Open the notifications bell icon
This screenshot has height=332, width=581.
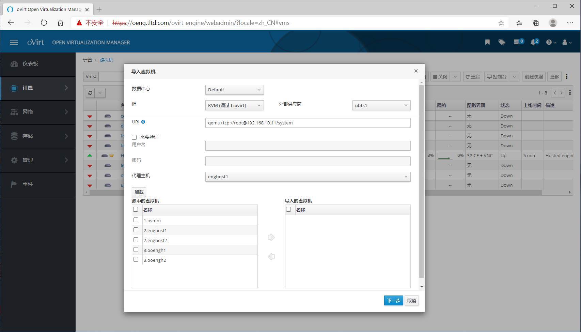534,42
